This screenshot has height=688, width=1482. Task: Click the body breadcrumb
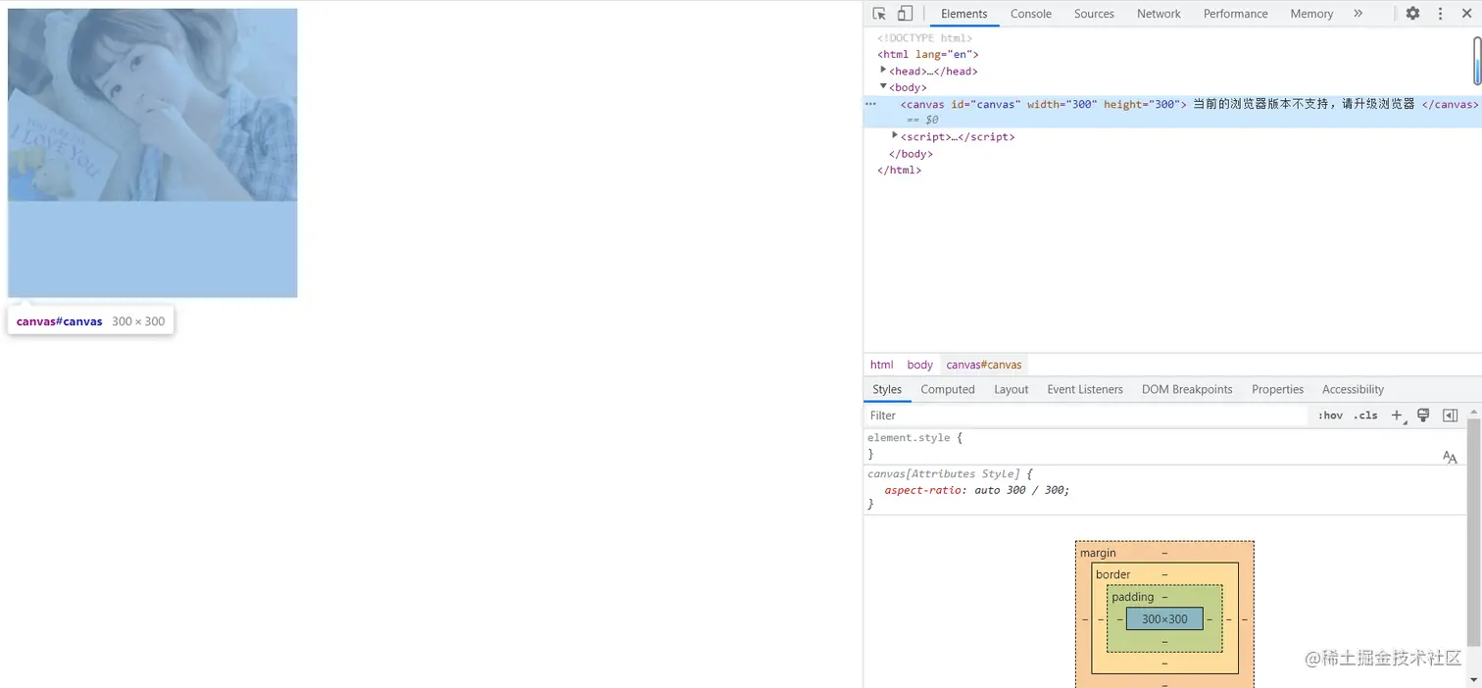pyautogui.click(x=919, y=365)
